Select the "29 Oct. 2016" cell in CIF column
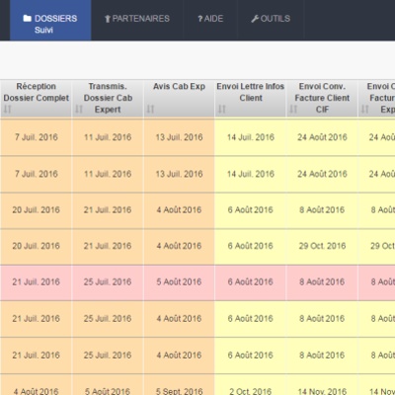This screenshot has width=395, height=395. point(322,246)
